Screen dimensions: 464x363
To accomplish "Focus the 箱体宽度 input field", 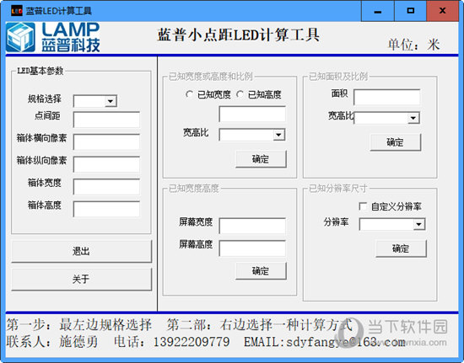I will coord(106,187).
